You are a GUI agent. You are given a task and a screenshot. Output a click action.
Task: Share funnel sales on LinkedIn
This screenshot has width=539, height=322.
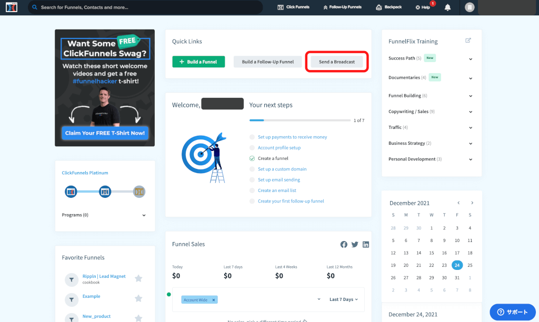pos(366,245)
